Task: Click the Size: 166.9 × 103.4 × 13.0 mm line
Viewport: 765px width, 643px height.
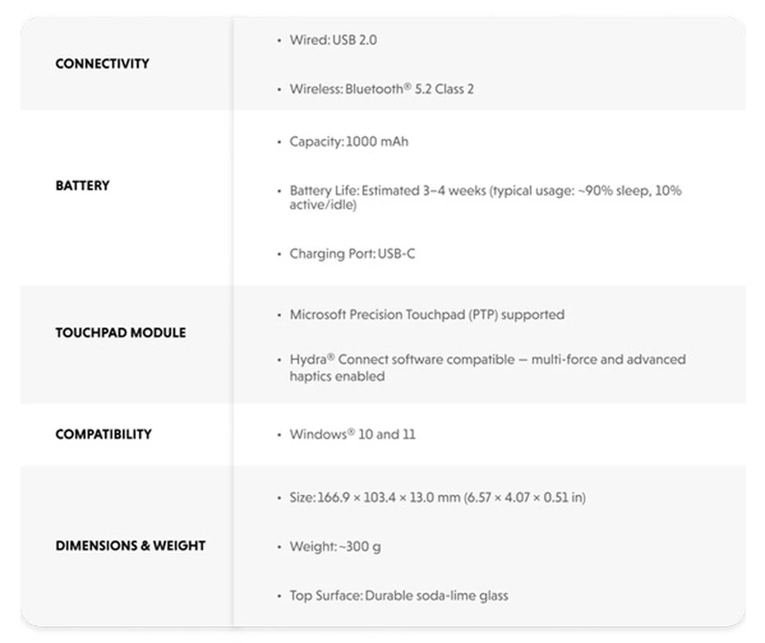Action: click(x=437, y=497)
